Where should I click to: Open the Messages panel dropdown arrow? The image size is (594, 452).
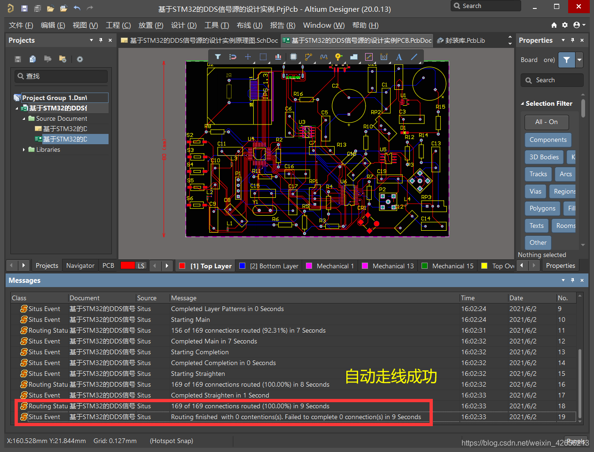point(563,281)
